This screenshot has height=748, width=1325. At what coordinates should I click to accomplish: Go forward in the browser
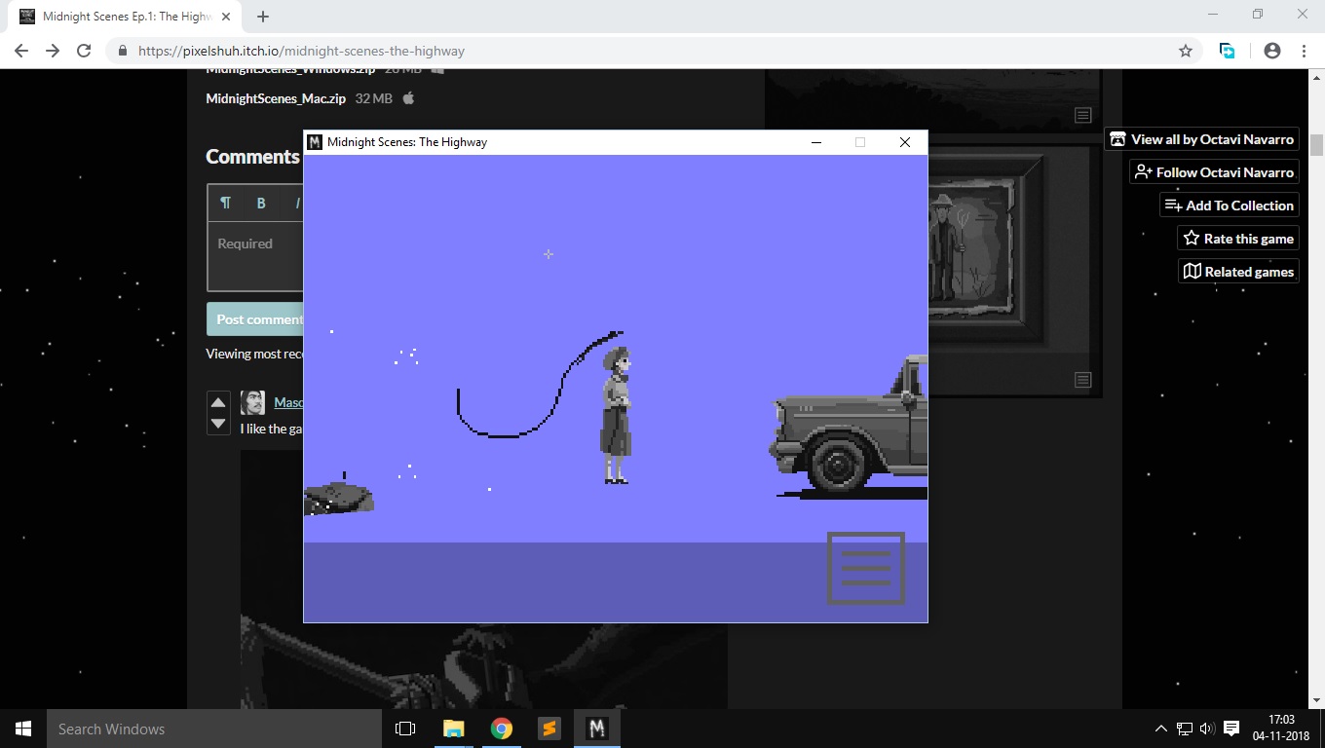[53, 51]
